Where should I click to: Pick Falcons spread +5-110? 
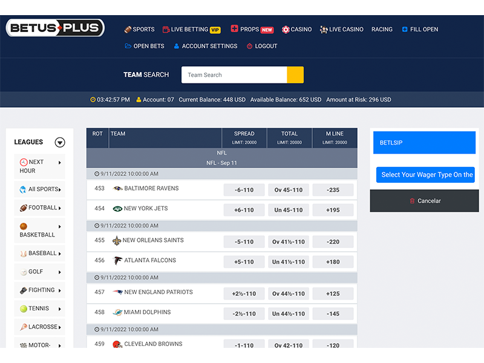pyautogui.click(x=244, y=262)
